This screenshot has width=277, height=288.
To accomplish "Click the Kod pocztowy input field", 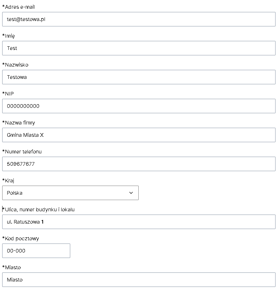I will pyautogui.click(x=36, y=251).
